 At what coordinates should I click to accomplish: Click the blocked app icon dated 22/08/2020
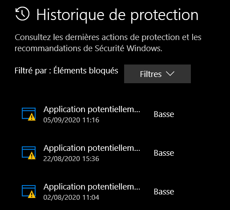(x=28, y=153)
